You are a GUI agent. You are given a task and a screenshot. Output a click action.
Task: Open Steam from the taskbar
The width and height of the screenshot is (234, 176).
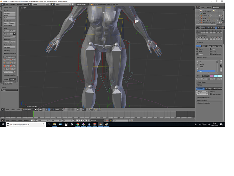pyautogui.click(x=89, y=124)
